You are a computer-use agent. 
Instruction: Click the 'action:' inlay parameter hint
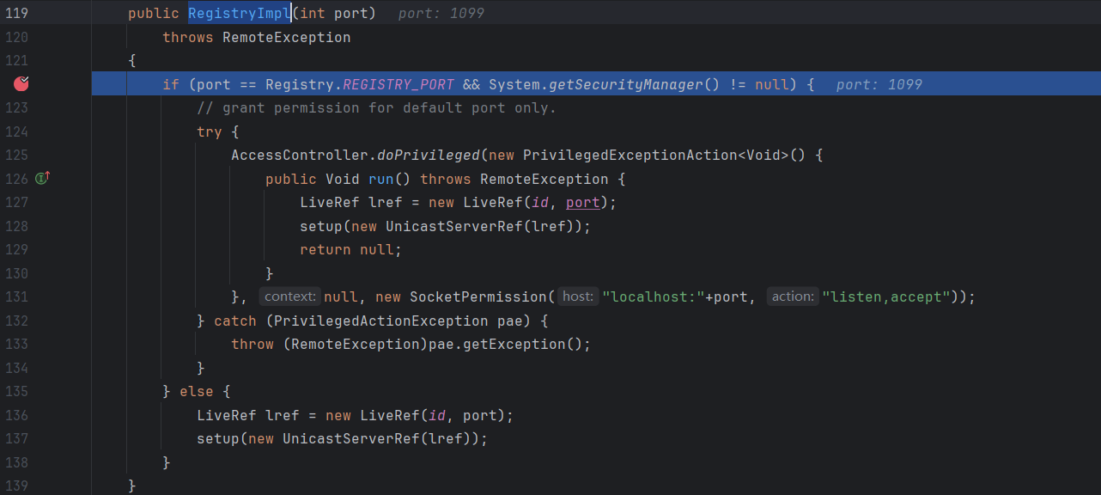[x=792, y=296]
